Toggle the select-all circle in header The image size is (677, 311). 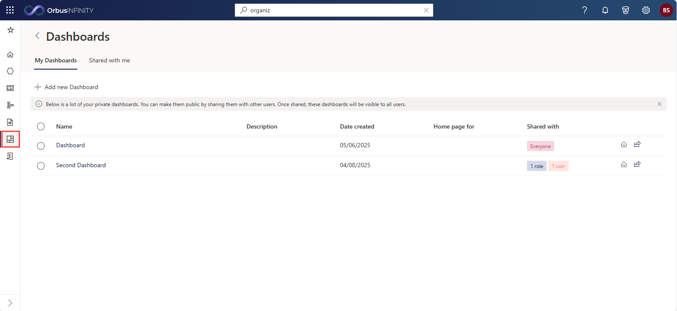[x=41, y=126]
